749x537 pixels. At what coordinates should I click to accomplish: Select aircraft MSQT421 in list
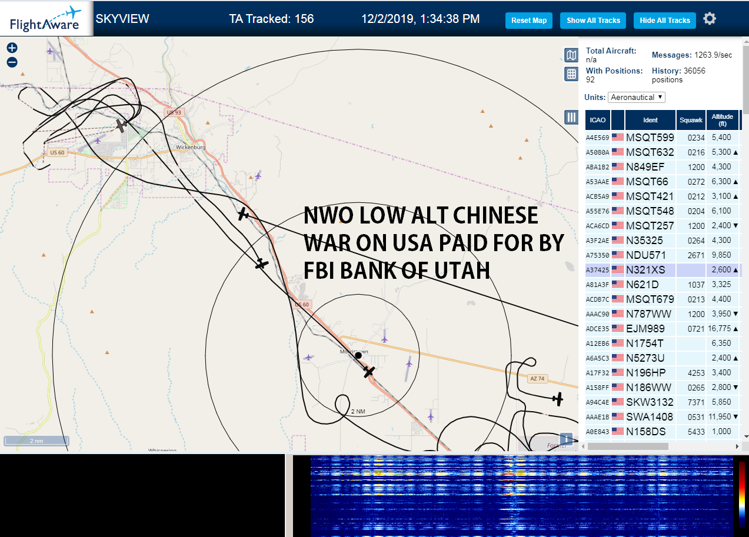(650, 196)
